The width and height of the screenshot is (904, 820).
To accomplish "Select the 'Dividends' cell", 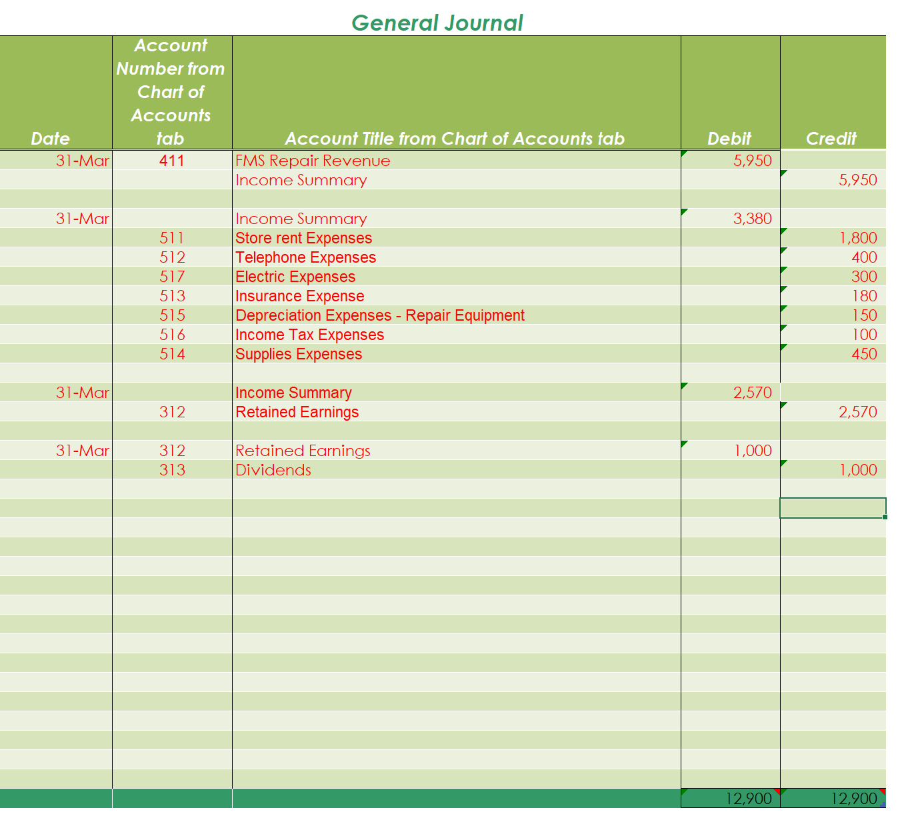I will tap(457, 470).
